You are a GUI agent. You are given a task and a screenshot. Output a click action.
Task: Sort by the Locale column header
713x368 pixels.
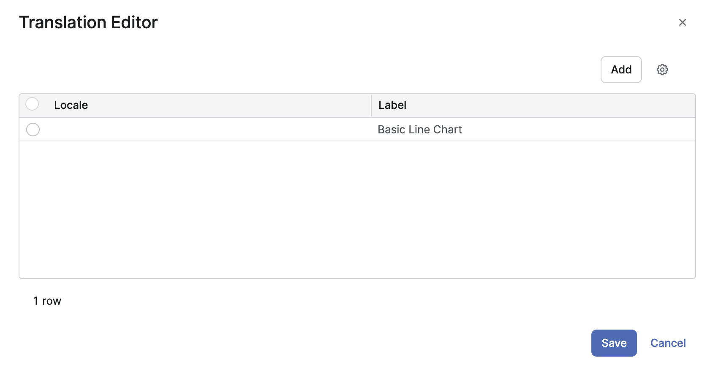coord(71,105)
